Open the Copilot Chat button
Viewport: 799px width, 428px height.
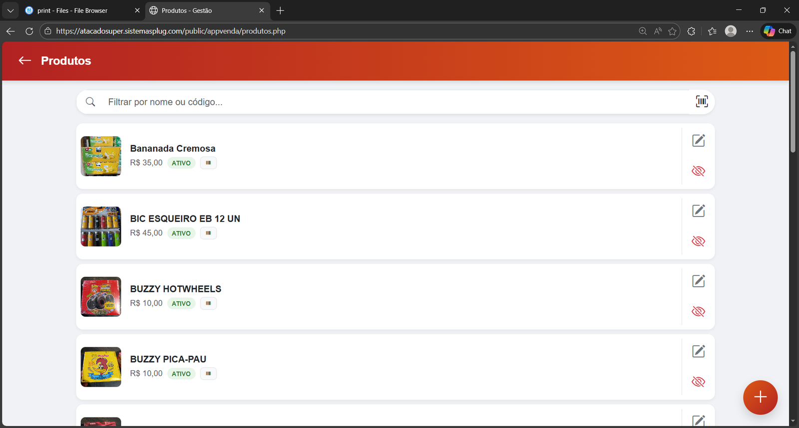click(778, 31)
